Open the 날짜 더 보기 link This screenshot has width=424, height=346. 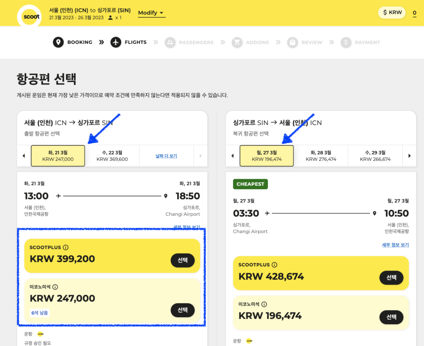[x=166, y=156]
